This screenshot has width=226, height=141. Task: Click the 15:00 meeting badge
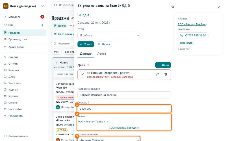coord(62,130)
